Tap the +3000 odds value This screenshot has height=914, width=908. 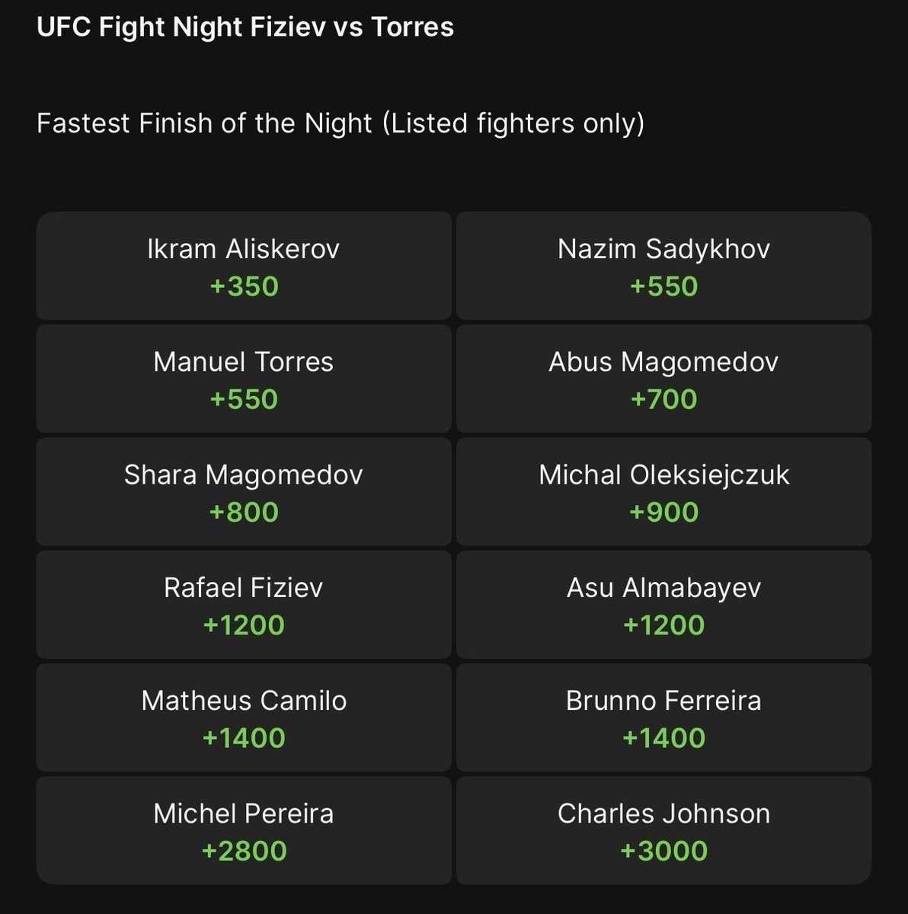663,851
